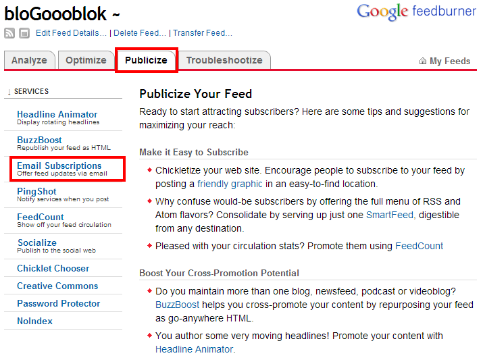483x362 pixels.
Task: Click the friendly graphic link
Action: (230, 184)
